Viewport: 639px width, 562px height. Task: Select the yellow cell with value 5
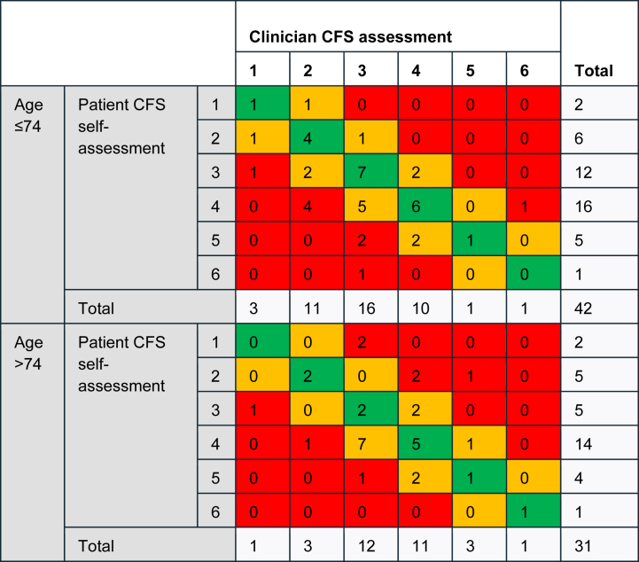pyautogui.click(x=370, y=205)
